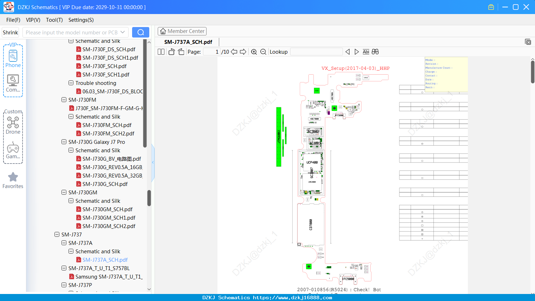This screenshot has height=301, width=535.
Task: Collapse the SM-J737A tree node
Action: (64, 243)
